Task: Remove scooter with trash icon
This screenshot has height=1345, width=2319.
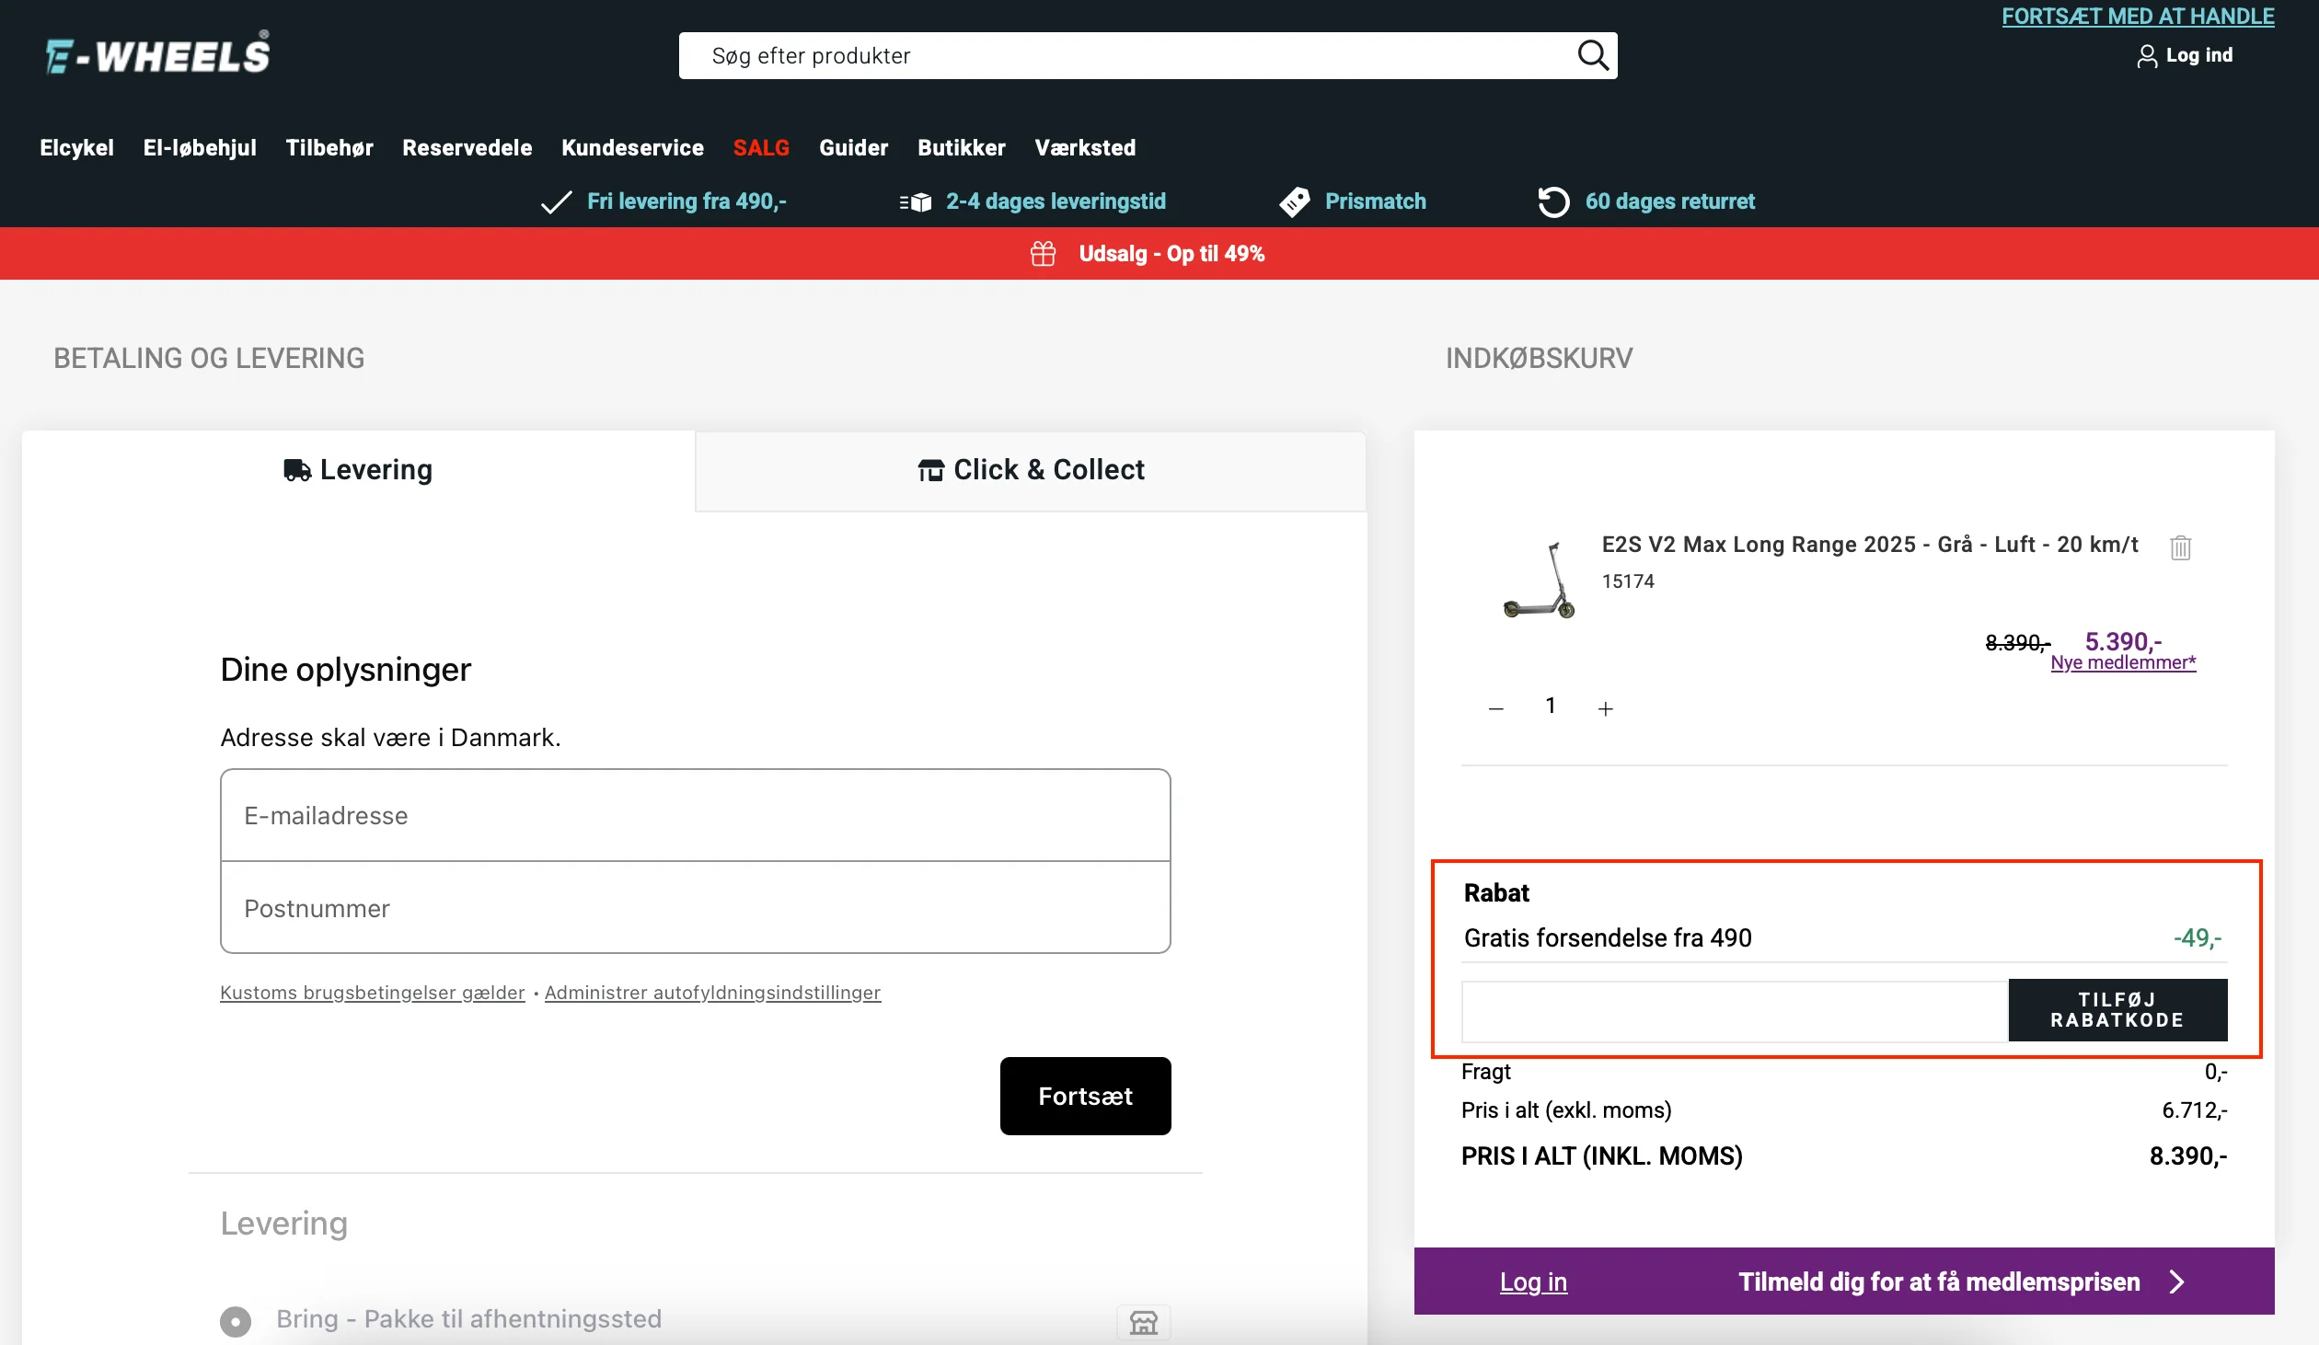Action: point(2180,547)
